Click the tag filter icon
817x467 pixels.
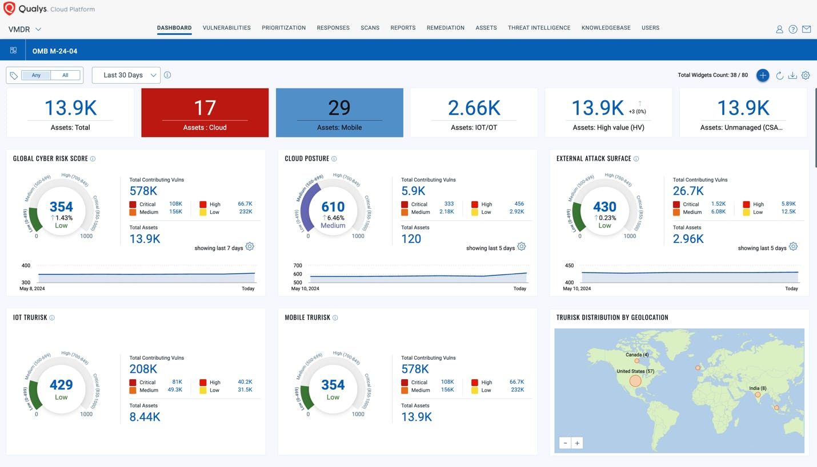pos(14,75)
